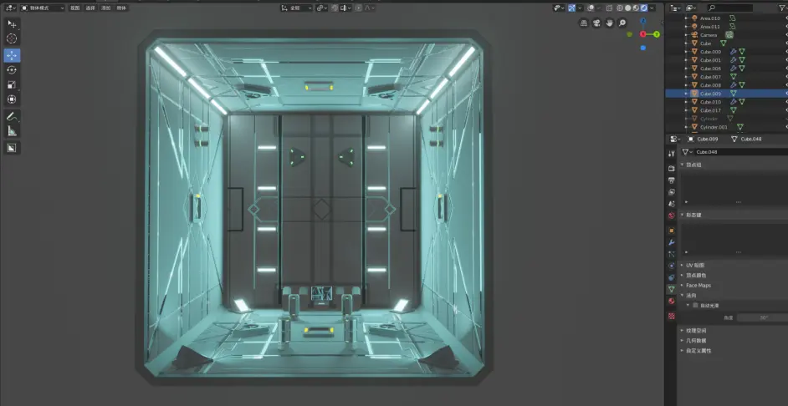Click the green mesh data icon on Cube.007 row

tap(734, 77)
